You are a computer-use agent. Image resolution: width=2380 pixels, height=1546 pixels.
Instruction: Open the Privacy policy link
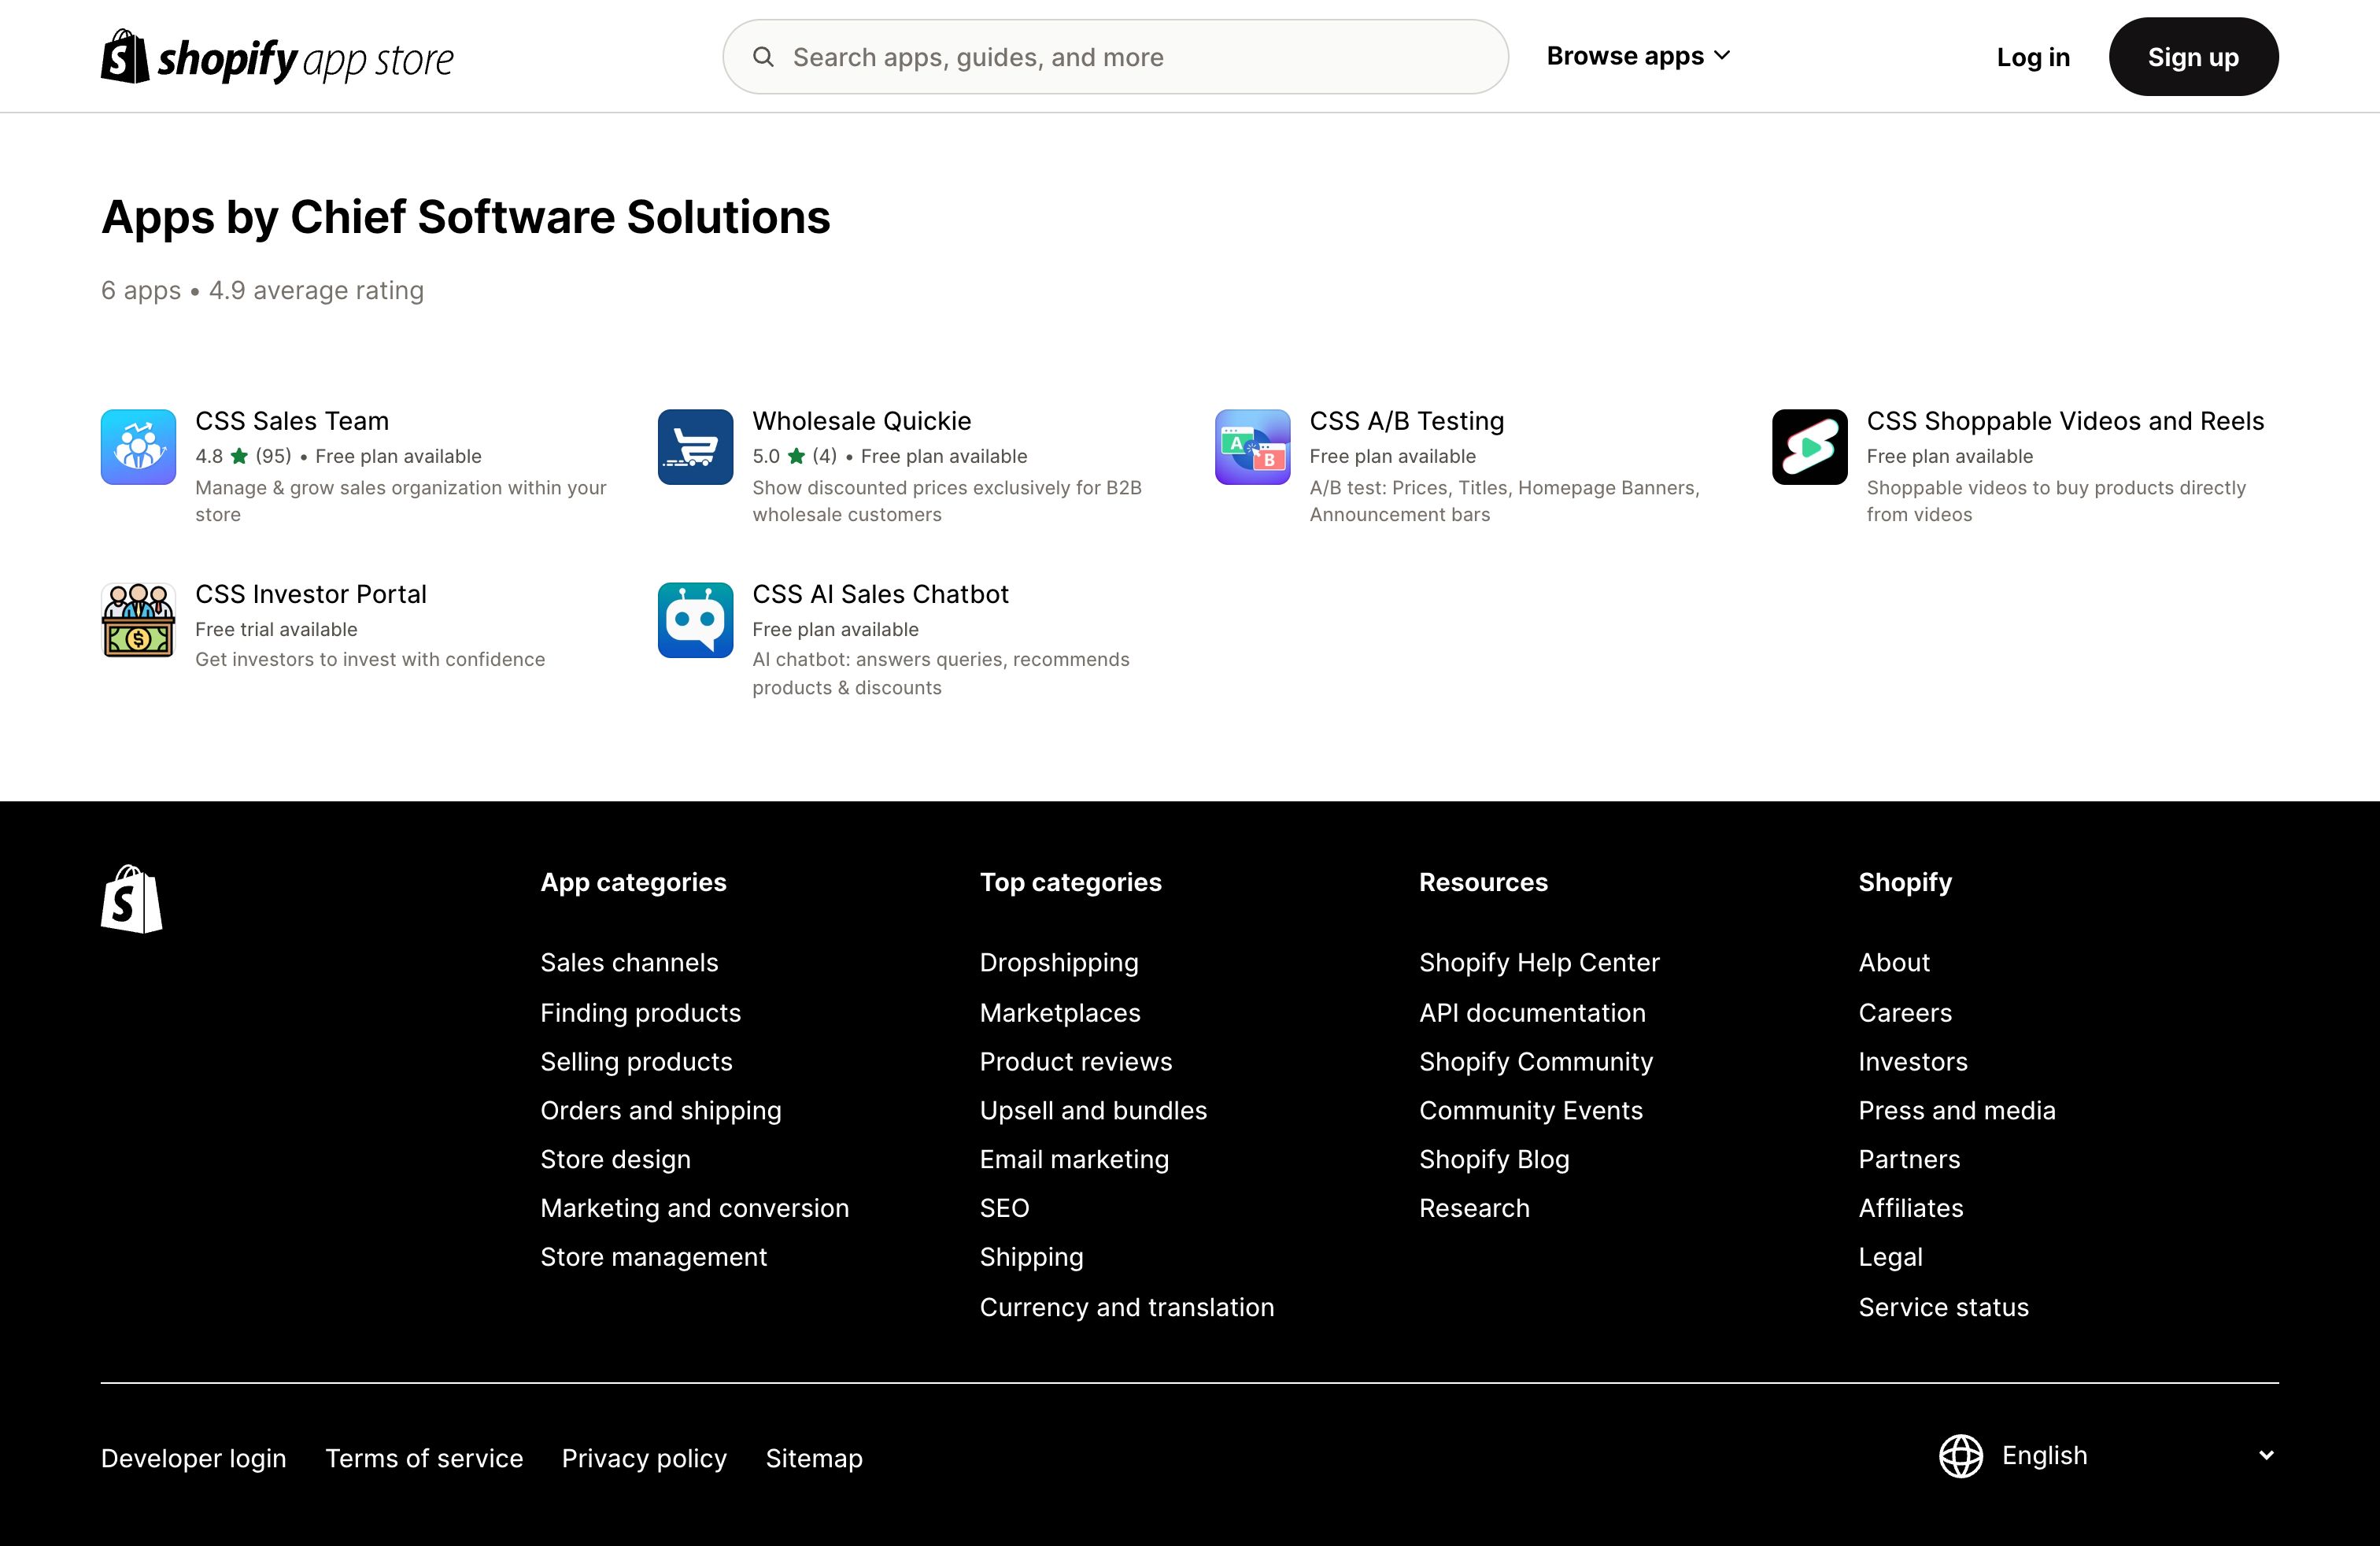(x=643, y=1458)
